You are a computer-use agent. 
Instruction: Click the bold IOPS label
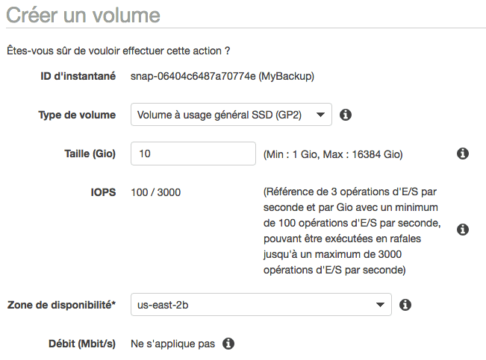click(x=103, y=192)
